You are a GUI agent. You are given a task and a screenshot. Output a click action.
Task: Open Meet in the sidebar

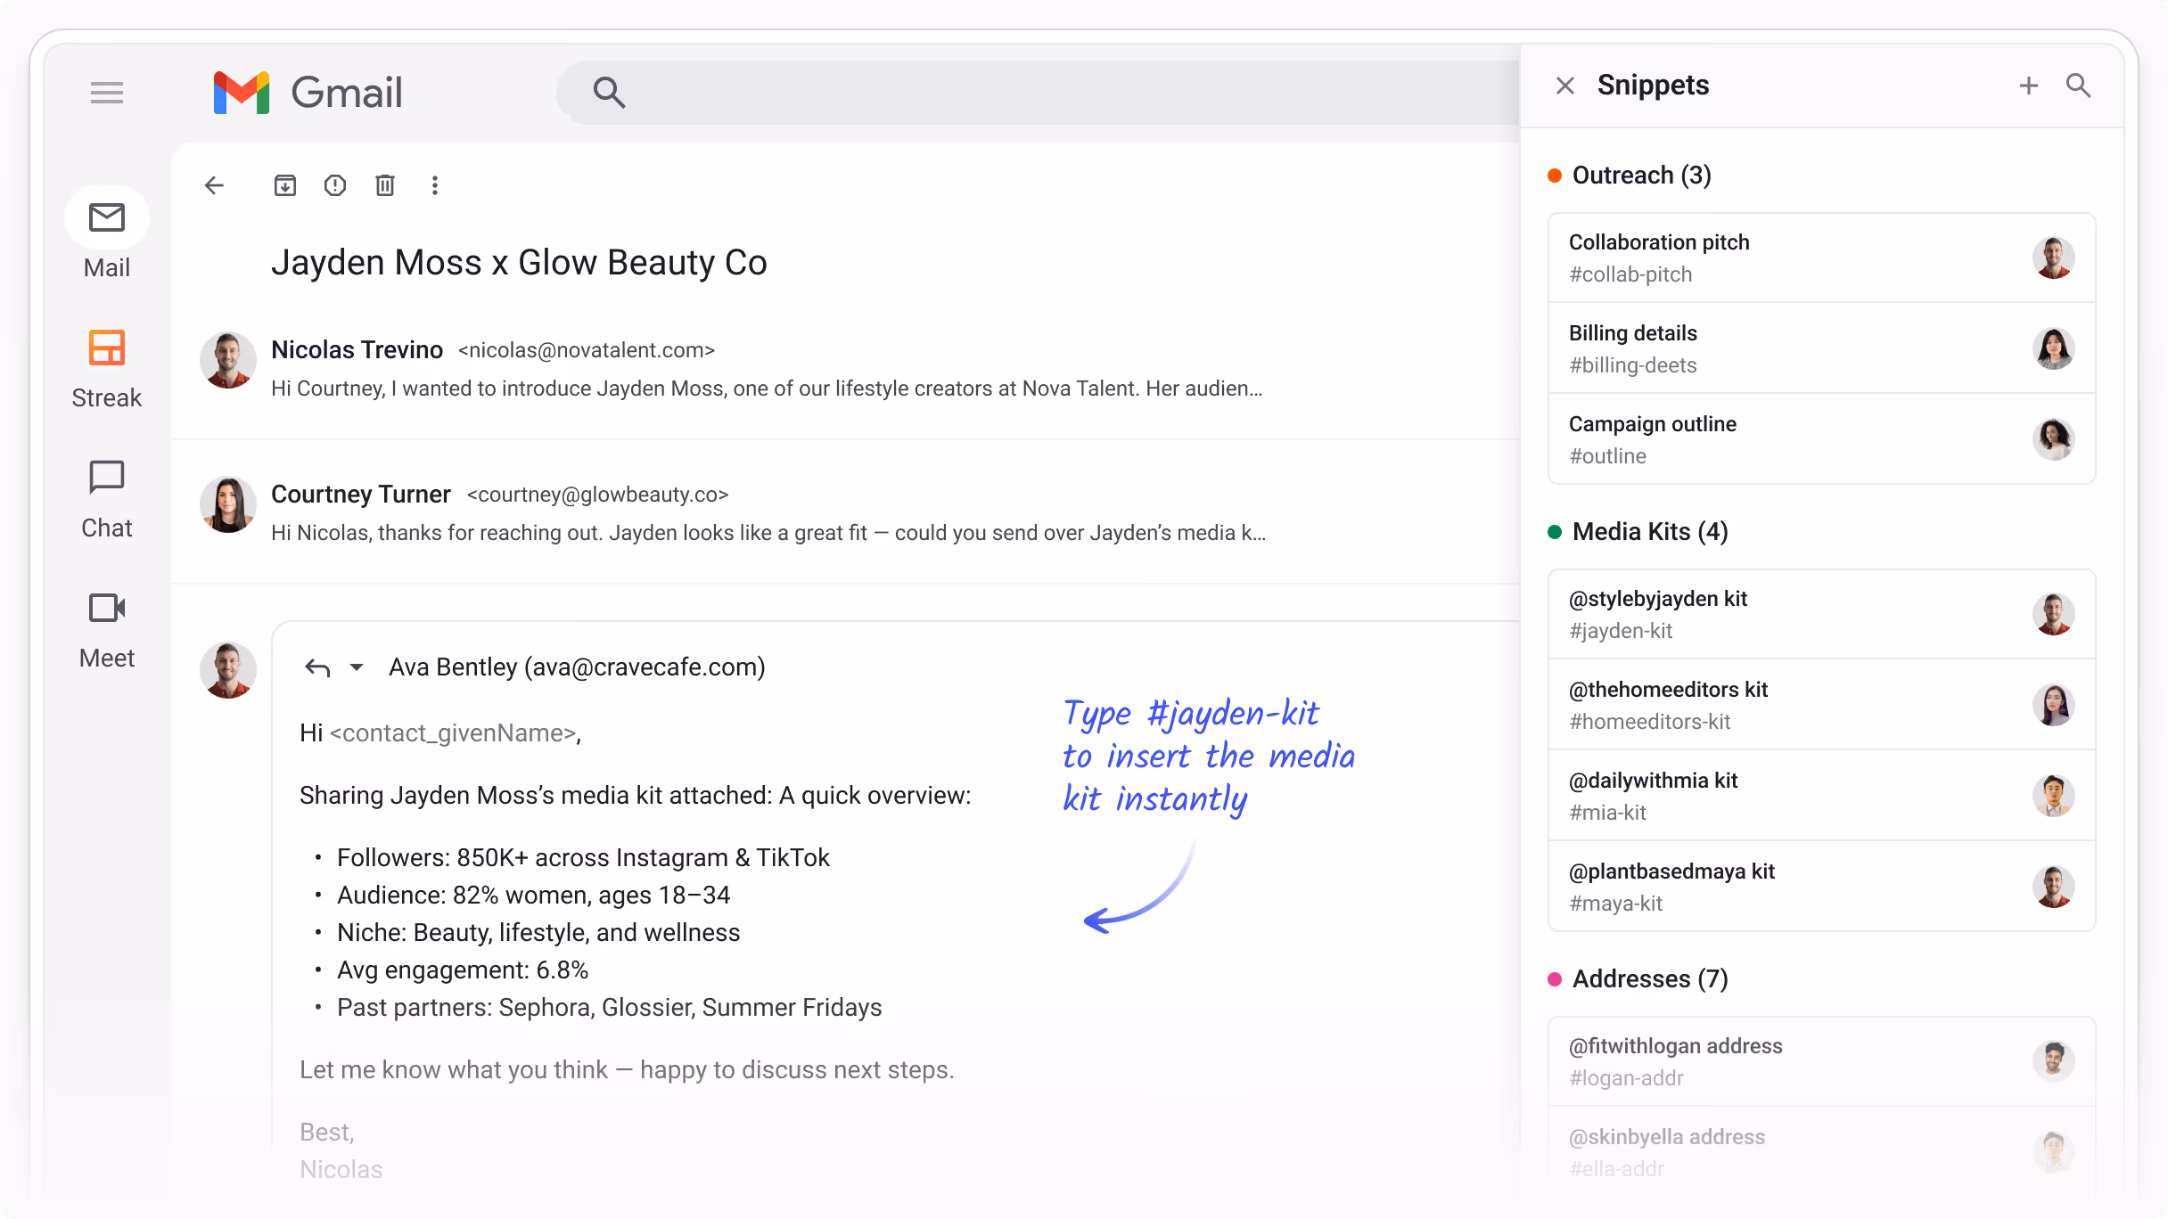coord(107,629)
